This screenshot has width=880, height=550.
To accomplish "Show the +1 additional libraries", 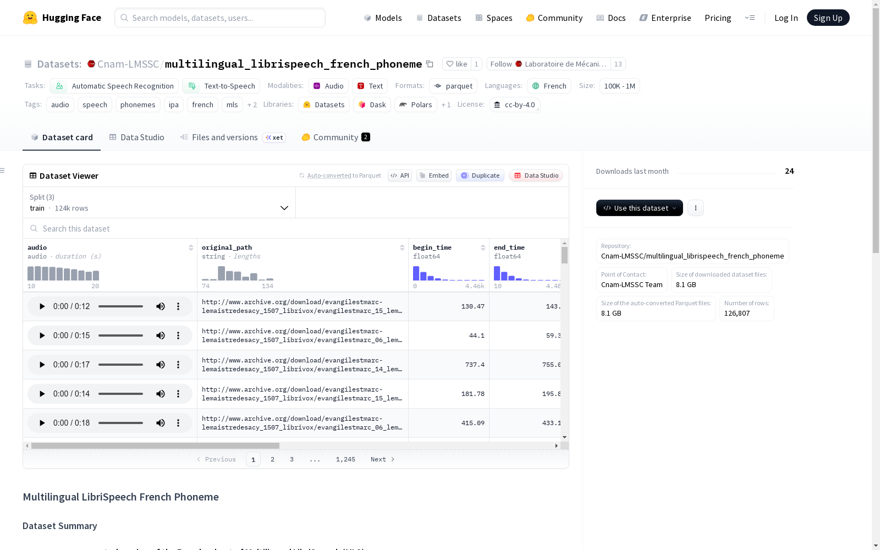I will pyautogui.click(x=446, y=105).
